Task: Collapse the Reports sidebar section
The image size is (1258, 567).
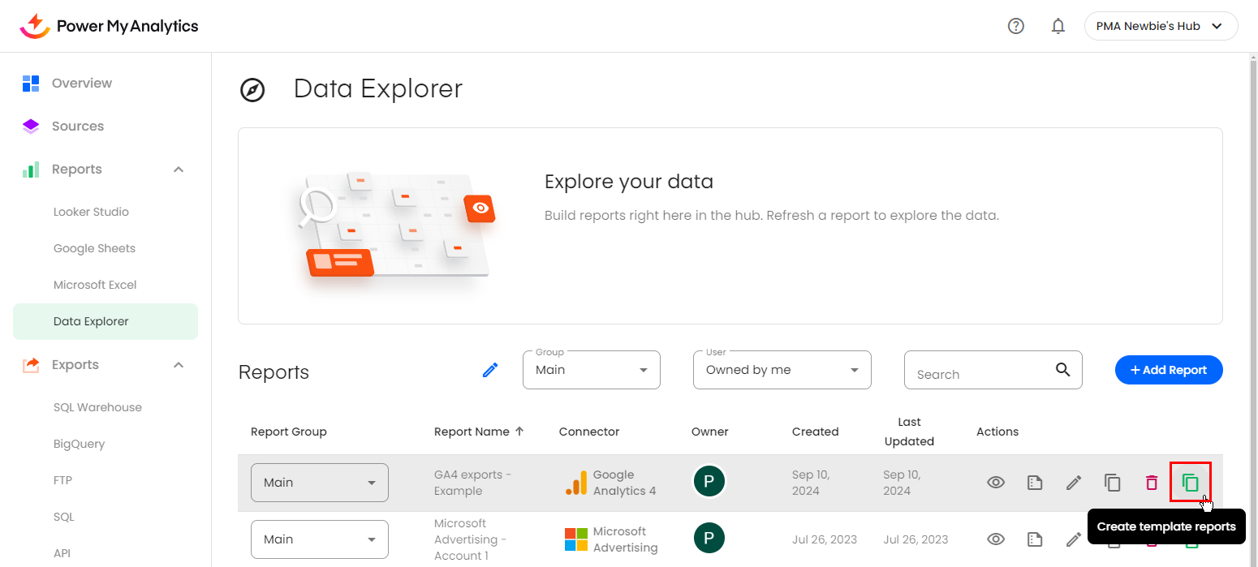Action: click(179, 170)
